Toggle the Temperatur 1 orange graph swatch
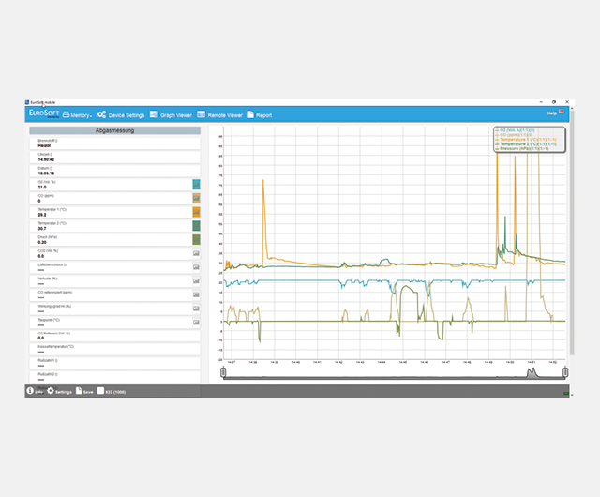 [197, 212]
